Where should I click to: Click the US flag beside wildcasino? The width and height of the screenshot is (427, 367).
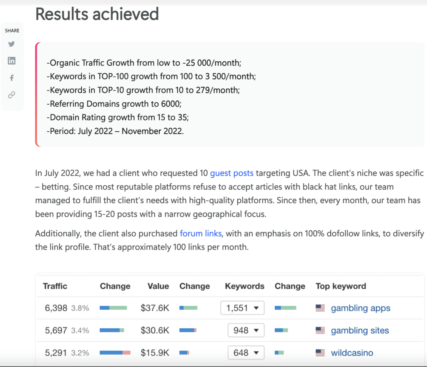click(x=320, y=353)
